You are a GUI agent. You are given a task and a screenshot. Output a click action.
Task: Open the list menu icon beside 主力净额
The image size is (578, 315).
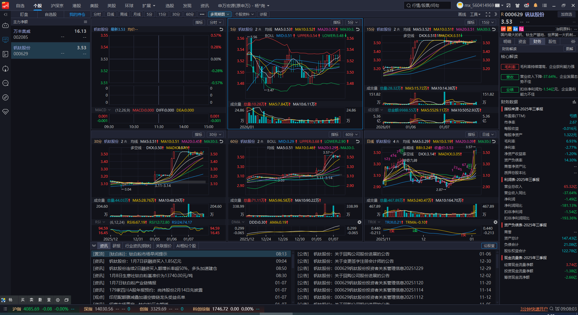[85, 22]
